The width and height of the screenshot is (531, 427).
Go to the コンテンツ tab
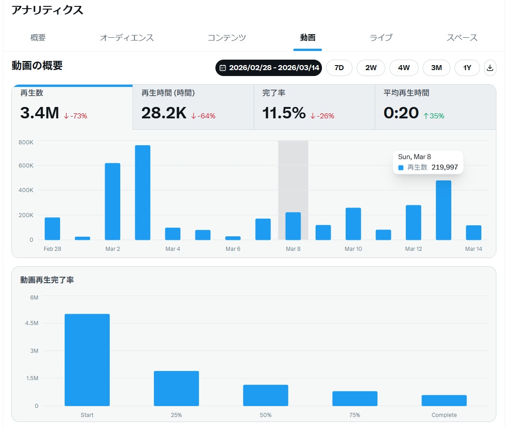(x=226, y=38)
